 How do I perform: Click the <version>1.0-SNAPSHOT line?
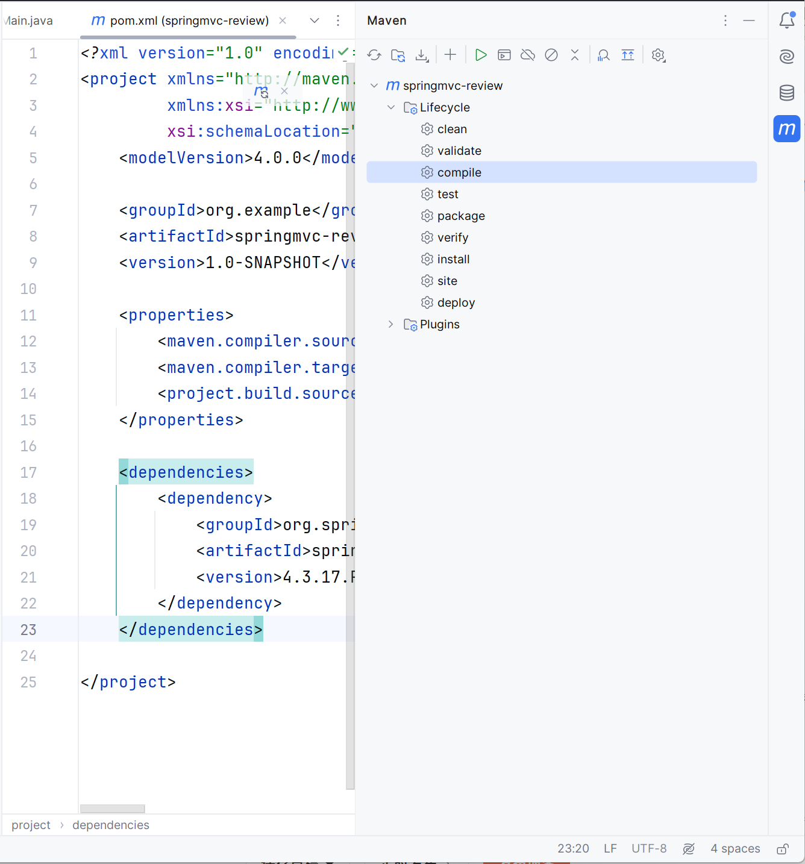point(237,263)
